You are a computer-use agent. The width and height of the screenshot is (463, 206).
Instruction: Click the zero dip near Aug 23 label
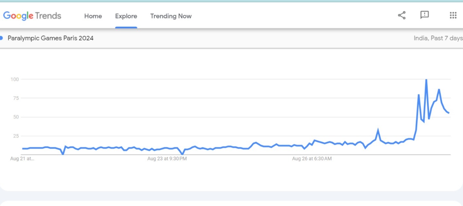pos(182,154)
